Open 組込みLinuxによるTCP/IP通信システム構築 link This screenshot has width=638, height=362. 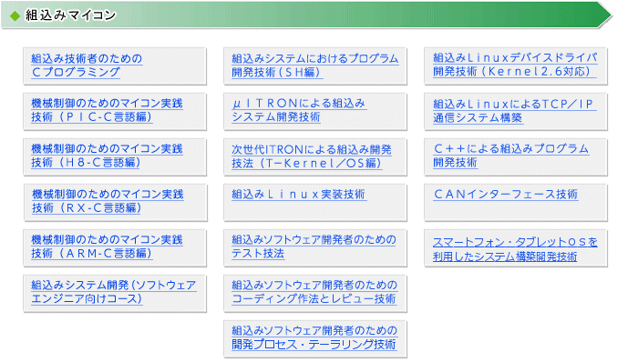(x=515, y=111)
